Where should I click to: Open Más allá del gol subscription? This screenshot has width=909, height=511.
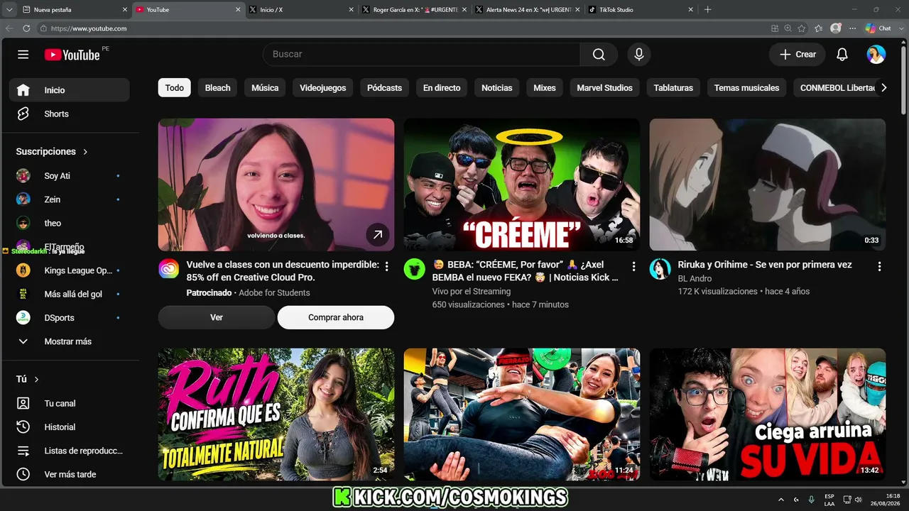point(69,294)
